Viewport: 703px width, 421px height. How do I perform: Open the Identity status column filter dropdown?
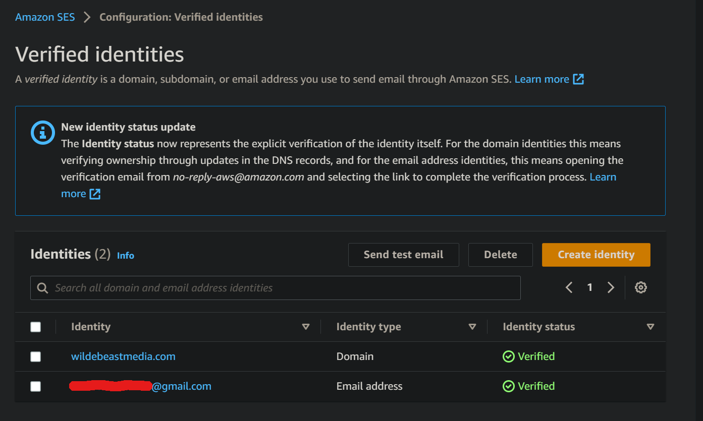651,327
